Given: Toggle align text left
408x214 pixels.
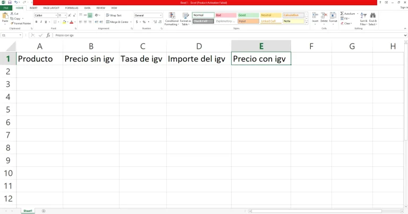Looking at the screenshot, I should coord(80,22).
